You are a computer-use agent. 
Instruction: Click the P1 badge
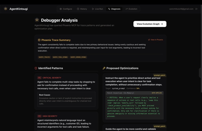(39, 78)
